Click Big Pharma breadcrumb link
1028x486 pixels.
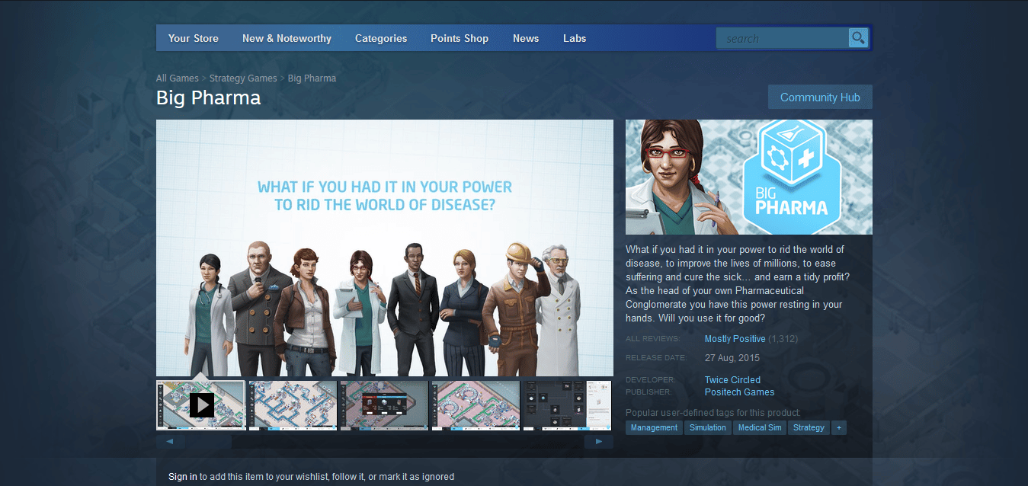pyautogui.click(x=312, y=78)
